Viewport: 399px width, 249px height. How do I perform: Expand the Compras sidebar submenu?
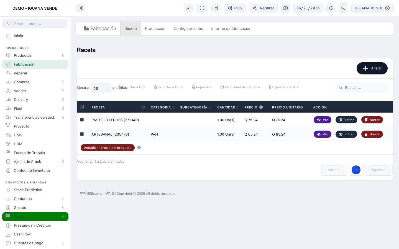(x=35, y=82)
